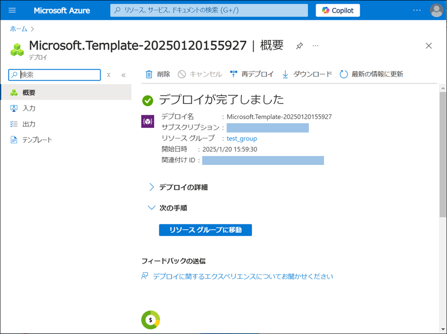447x334 pixels.
Task: Click 最新の情報に更新 refresh button
Action: [x=372, y=74]
